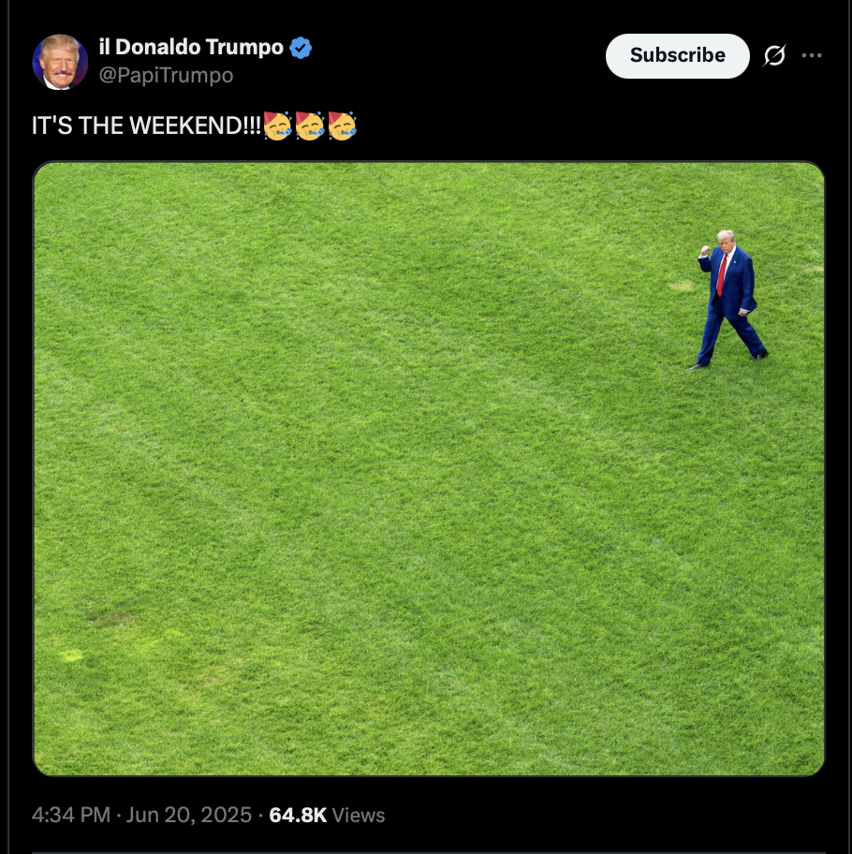
Task: Open the green lawn photo attachment
Action: pyautogui.click(x=429, y=468)
